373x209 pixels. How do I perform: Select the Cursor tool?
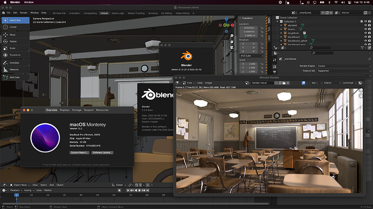[x=16, y=27]
